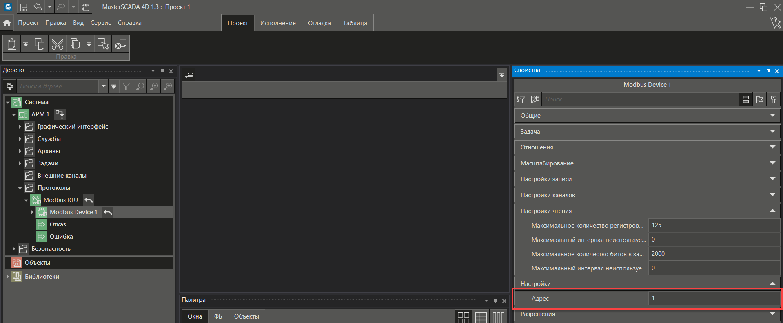The height and width of the screenshot is (323, 783).
Task: Toggle pin on the Свойства panel
Action: tap(768, 71)
